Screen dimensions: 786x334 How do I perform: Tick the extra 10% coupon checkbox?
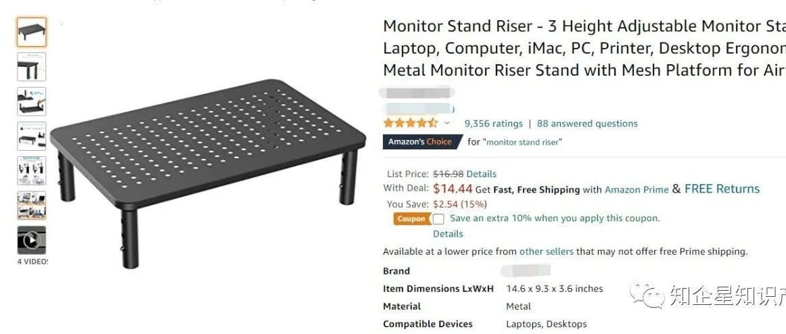pos(438,219)
